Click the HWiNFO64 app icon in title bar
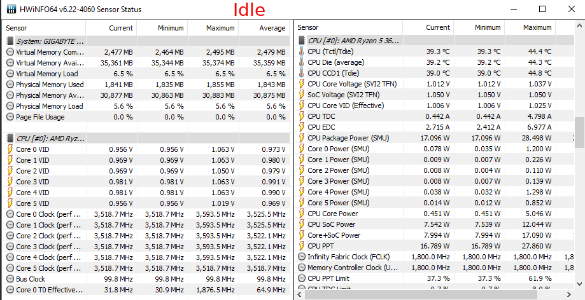The image size is (585, 300). pos(11,9)
